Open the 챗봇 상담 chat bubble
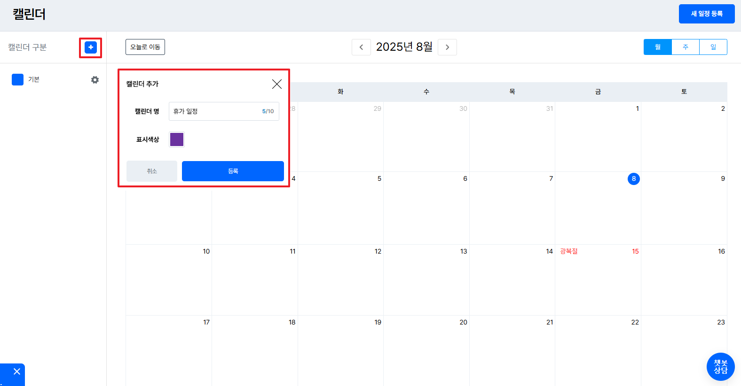The width and height of the screenshot is (741, 386). (720, 367)
